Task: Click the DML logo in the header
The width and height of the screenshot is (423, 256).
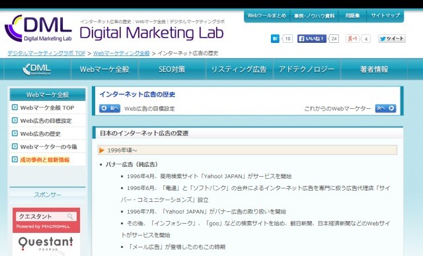Action: [x=38, y=28]
